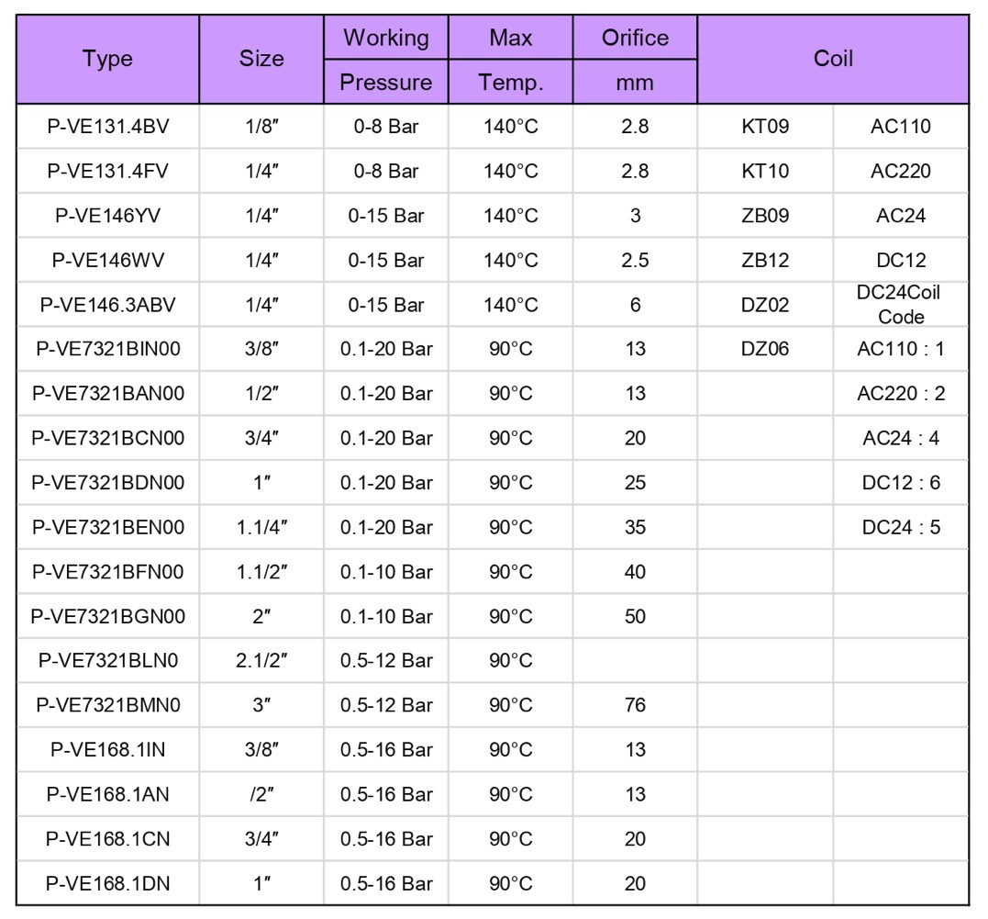
Task: Click the P-VE7321BGN00 type cell
Action: point(107,616)
